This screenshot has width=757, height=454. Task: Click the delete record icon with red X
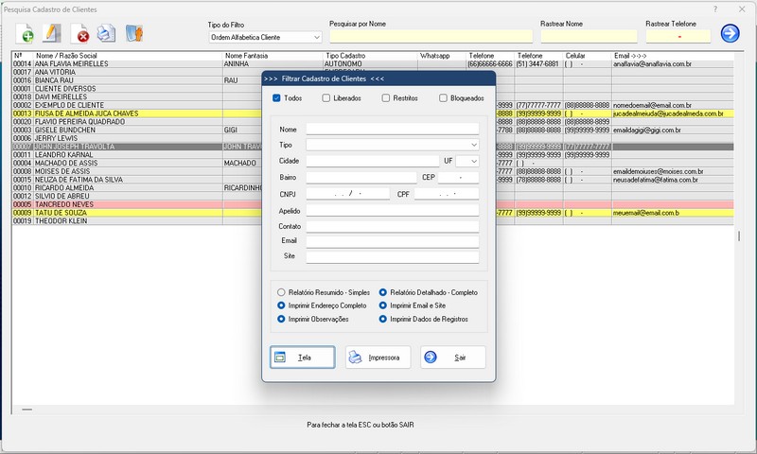81,34
